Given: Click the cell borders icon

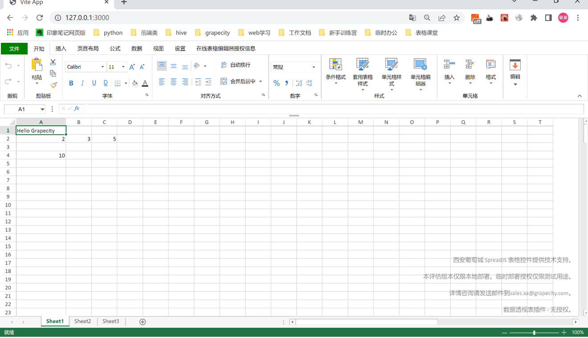Looking at the screenshot, I should [x=118, y=83].
